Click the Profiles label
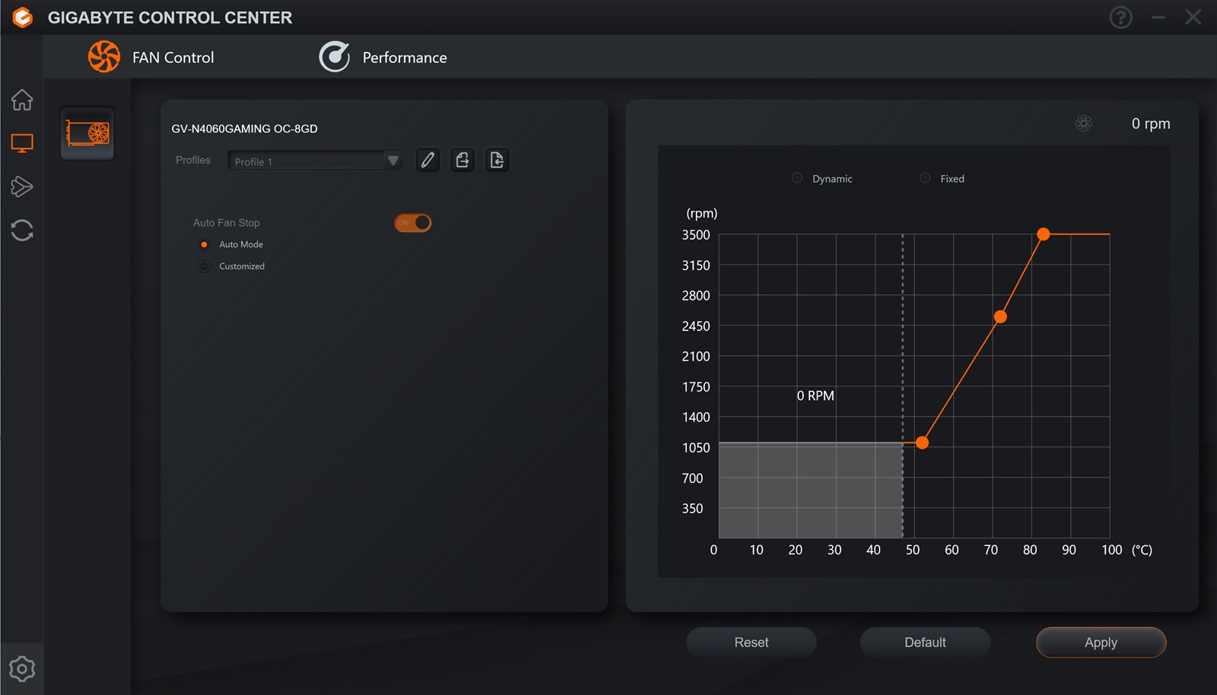Screen dimensions: 1217x695 [x=193, y=160]
